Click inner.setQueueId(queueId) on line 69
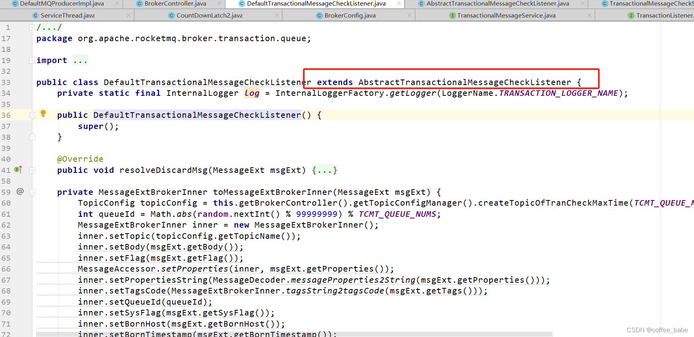 (x=145, y=302)
